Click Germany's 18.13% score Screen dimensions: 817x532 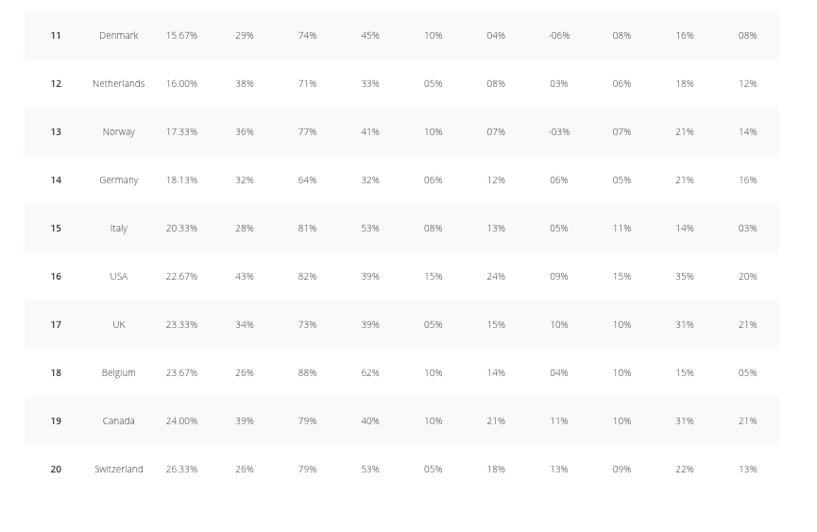(181, 180)
